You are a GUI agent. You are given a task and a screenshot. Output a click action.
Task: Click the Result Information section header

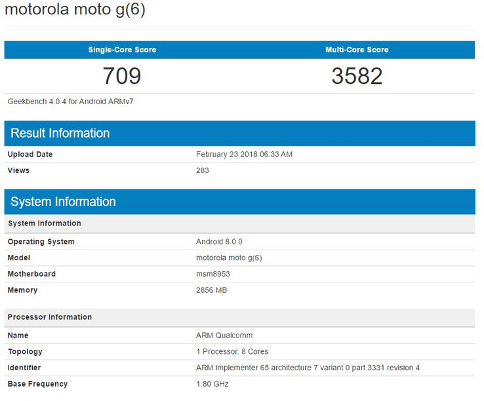[240, 133]
